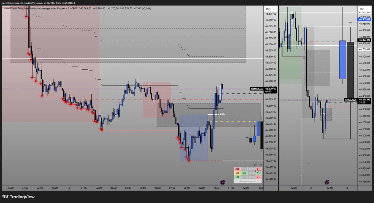Screen dimensions: 374x203
Task: Click the 21:00 label on time axis
Action: click(x=25, y=188)
